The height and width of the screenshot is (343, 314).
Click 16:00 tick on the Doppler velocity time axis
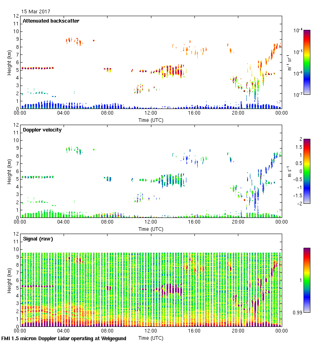coord(194,222)
